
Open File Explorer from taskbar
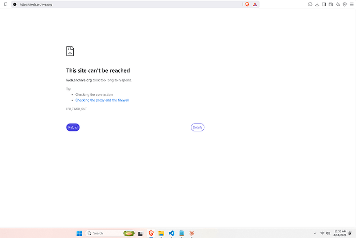click(x=161, y=233)
